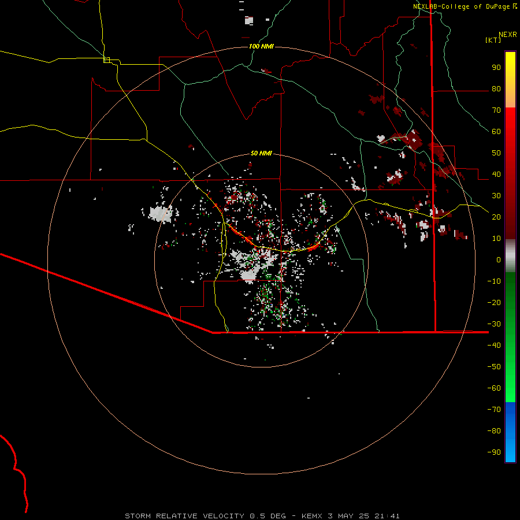Image resolution: width=520 pixels, height=520 pixels.
Task: Click the 50 NMI range ring label
Action: (x=261, y=153)
